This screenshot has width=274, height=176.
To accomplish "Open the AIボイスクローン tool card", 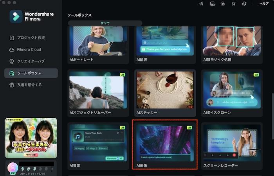I will pos(232,93).
